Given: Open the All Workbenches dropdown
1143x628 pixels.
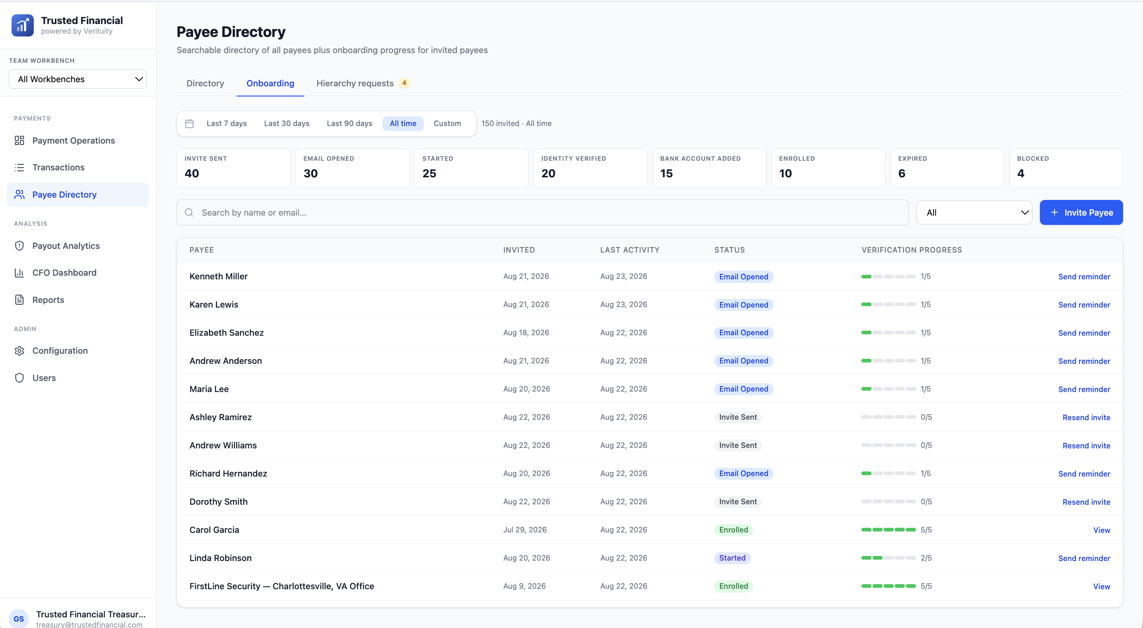Looking at the screenshot, I should tap(78, 79).
